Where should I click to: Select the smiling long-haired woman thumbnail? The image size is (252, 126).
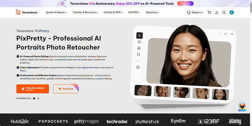tap(220, 94)
